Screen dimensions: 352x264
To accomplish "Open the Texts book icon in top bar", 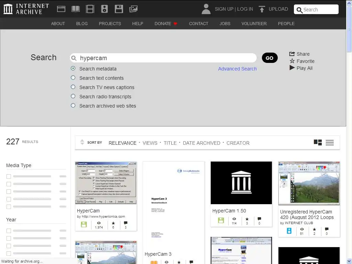I will (x=76, y=9).
